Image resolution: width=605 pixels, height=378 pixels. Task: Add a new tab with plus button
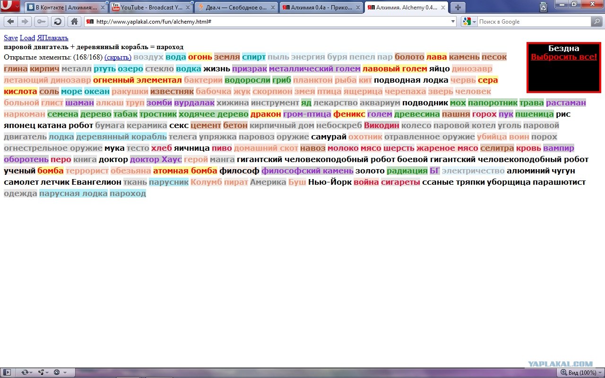click(458, 7)
